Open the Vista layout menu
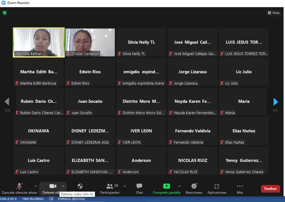Image resolution: width=285 pixels, height=202 pixels. coord(273,13)
